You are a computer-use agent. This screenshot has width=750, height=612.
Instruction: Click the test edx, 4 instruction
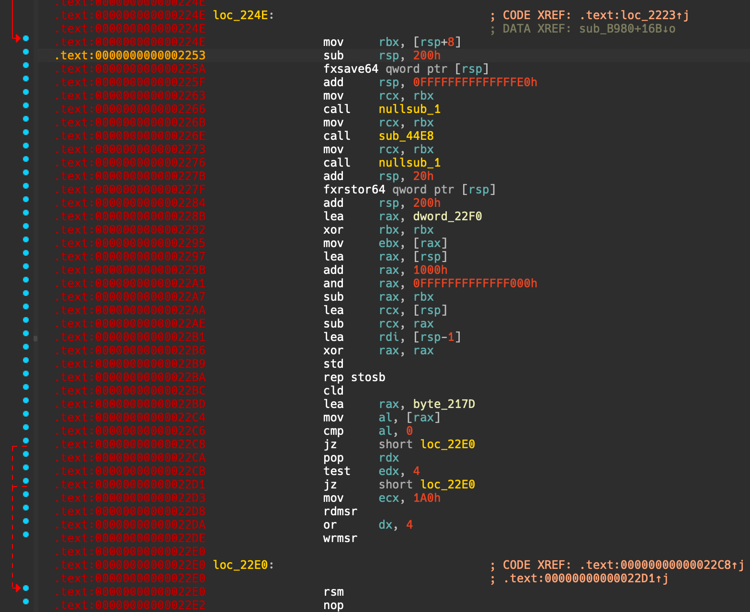coord(372,471)
